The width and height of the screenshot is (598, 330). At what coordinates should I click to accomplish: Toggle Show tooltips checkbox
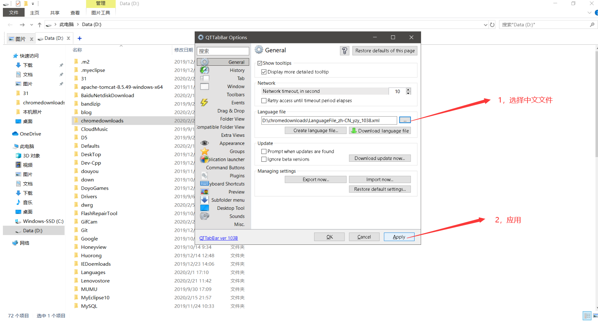click(260, 63)
